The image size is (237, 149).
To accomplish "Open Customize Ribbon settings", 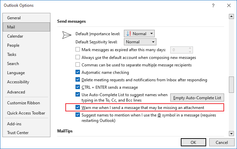I will (26, 103).
